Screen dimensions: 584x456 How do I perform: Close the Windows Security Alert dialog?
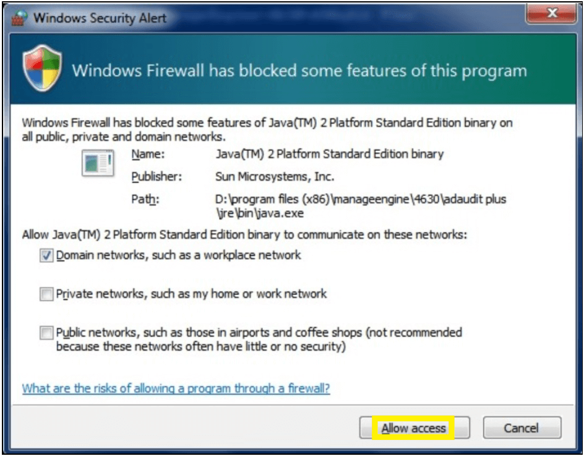coord(551,13)
